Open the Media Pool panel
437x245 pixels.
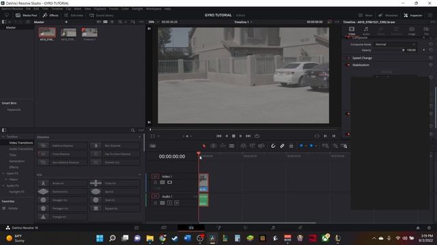pyautogui.click(x=26, y=15)
